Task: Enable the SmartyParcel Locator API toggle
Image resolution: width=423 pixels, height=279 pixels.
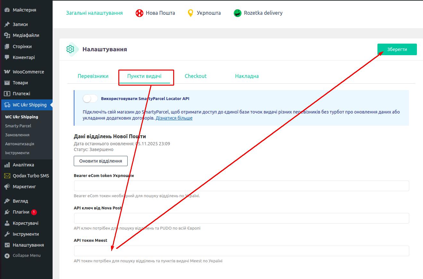Action: click(x=90, y=99)
